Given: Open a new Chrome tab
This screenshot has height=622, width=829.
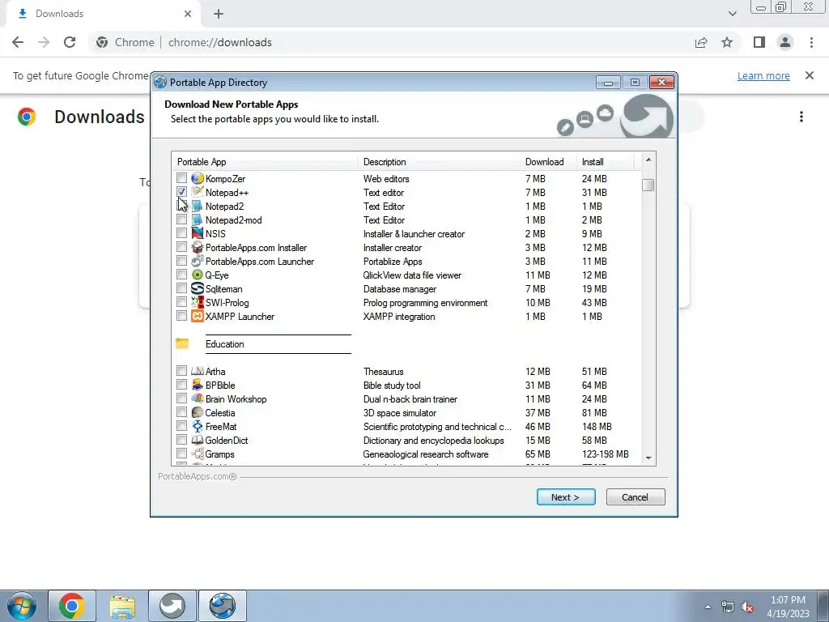Looking at the screenshot, I should point(219,14).
